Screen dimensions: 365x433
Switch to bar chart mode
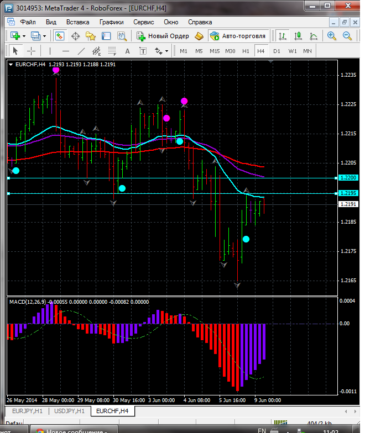point(282,36)
